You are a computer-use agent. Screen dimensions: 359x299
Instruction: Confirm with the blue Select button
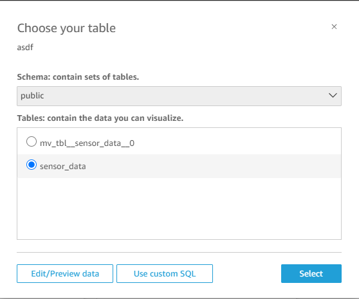tap(311, 274)
